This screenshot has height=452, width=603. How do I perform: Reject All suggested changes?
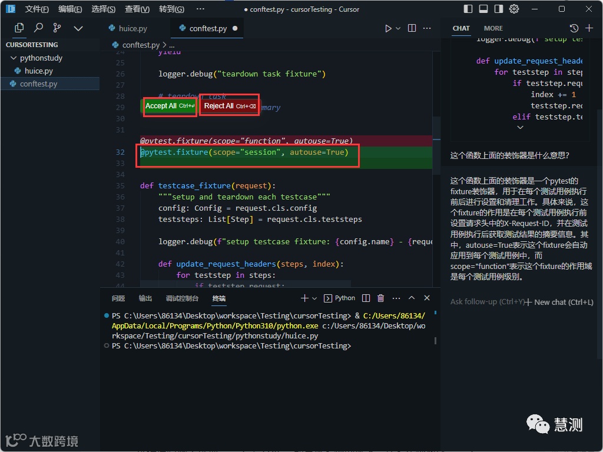(230, 106)
